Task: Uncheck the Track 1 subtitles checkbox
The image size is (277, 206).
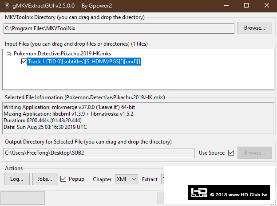Action: coord(24,62)
